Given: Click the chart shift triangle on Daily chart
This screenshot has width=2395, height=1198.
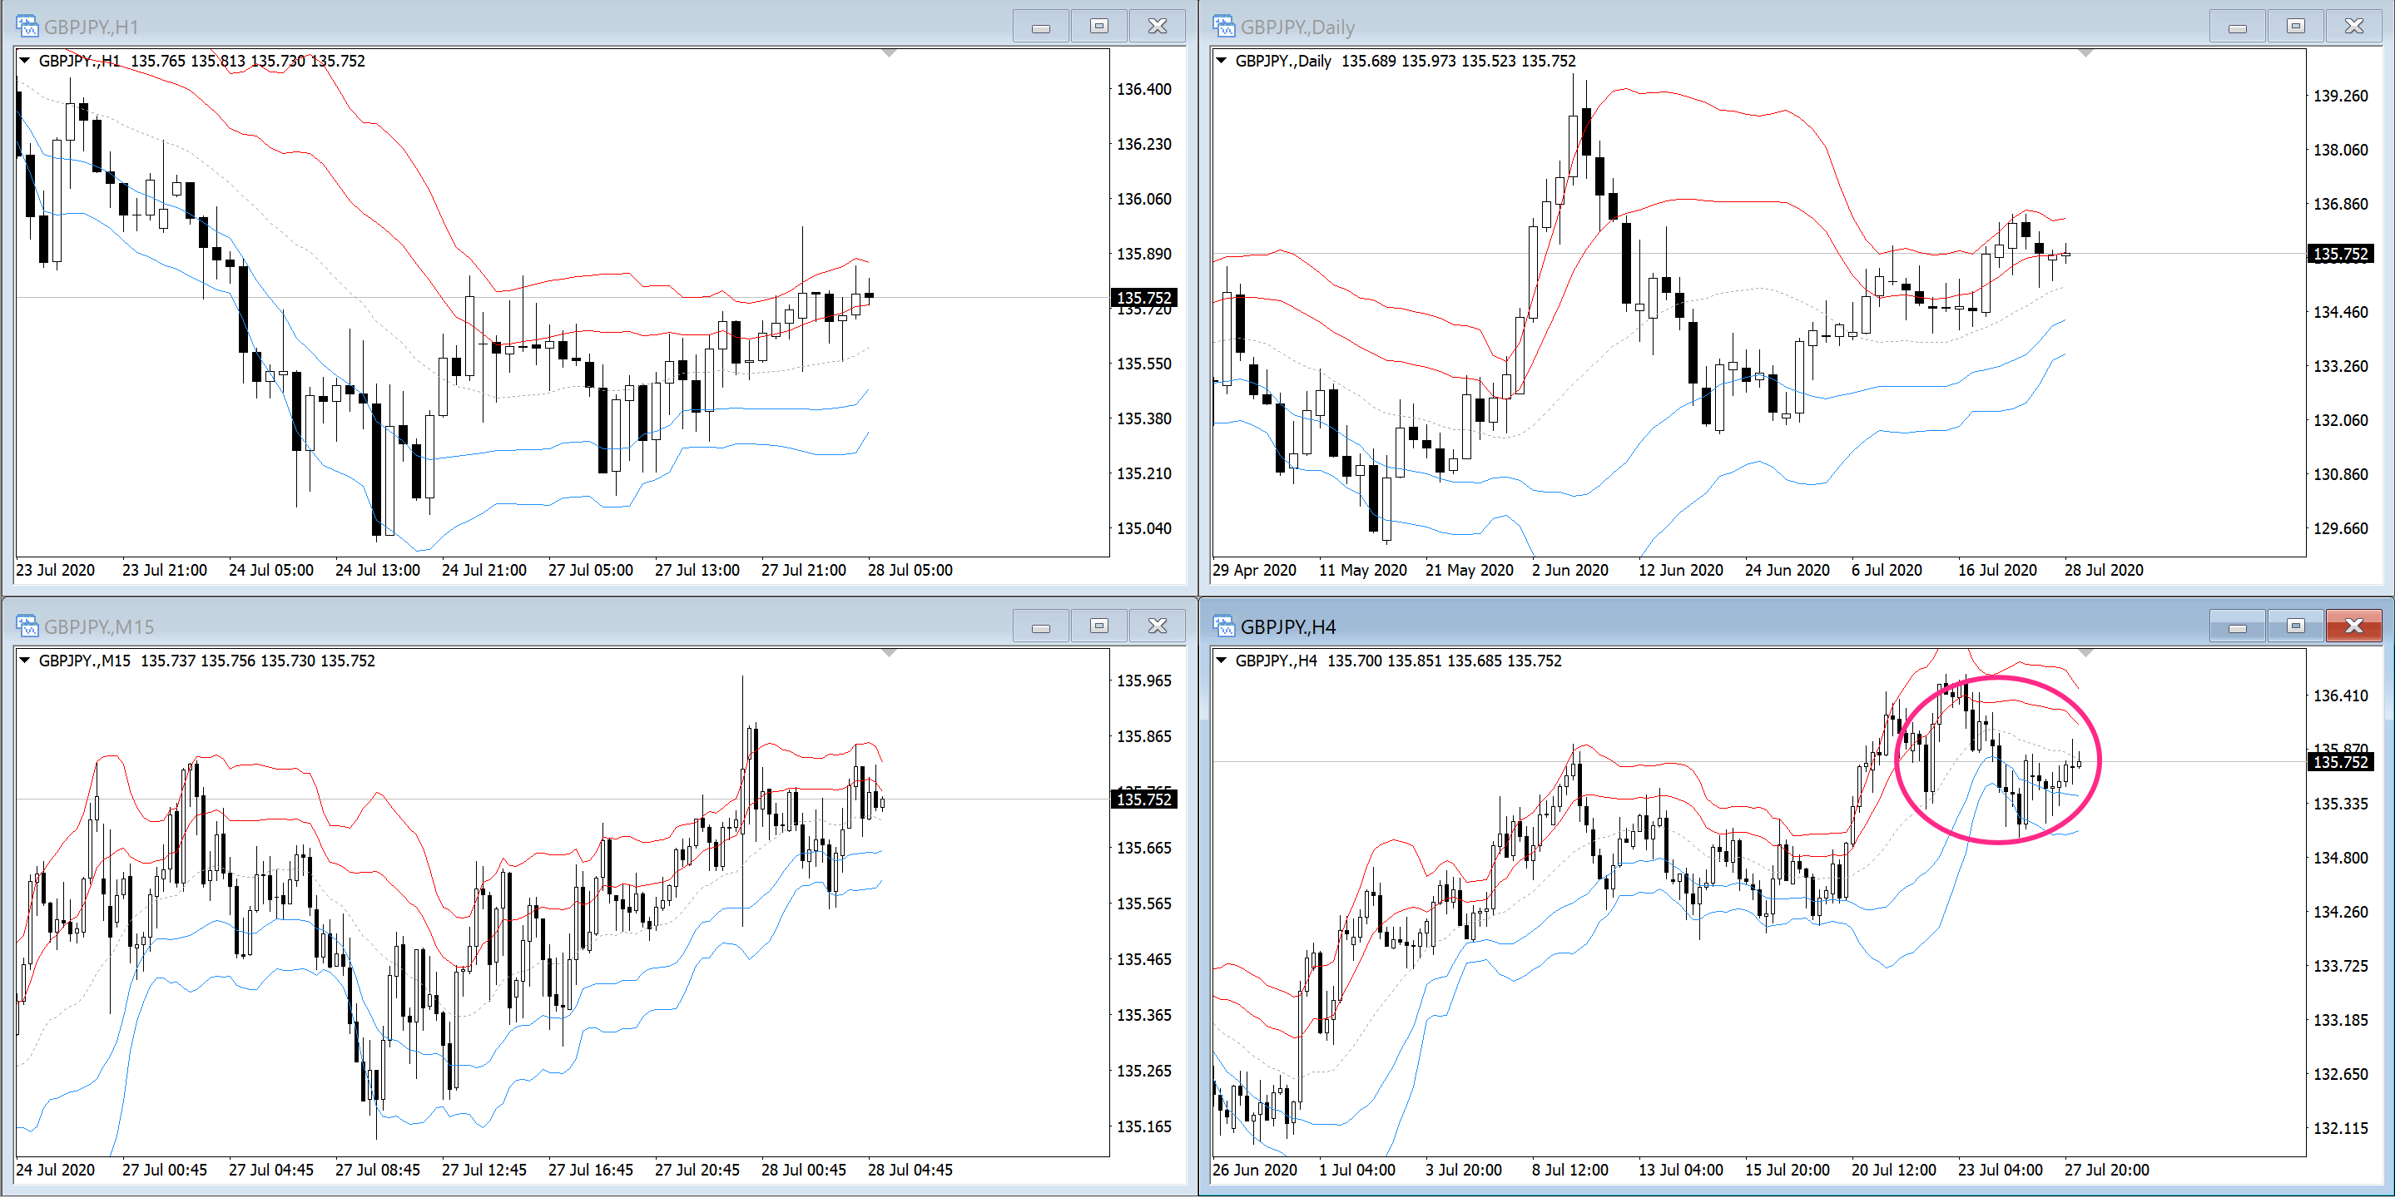Looking at the screenshot, I should (2085, 54).
